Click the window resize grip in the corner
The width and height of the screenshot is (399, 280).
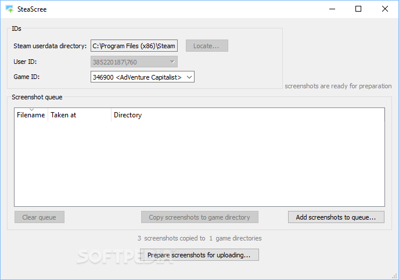pyautogui.click(x=394, y=276)
